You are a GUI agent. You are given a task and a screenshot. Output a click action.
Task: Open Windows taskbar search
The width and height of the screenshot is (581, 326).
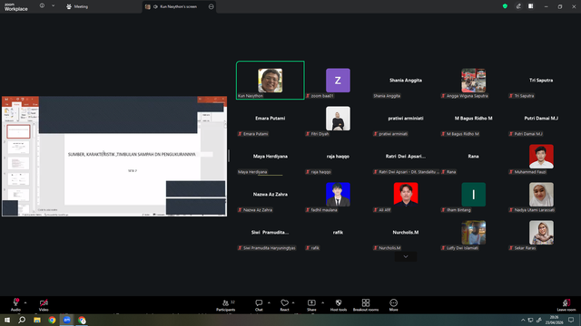(x=22, y=320)
